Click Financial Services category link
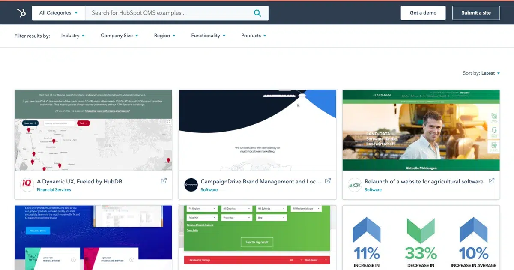The image size is (514, 270). point(54,190)
